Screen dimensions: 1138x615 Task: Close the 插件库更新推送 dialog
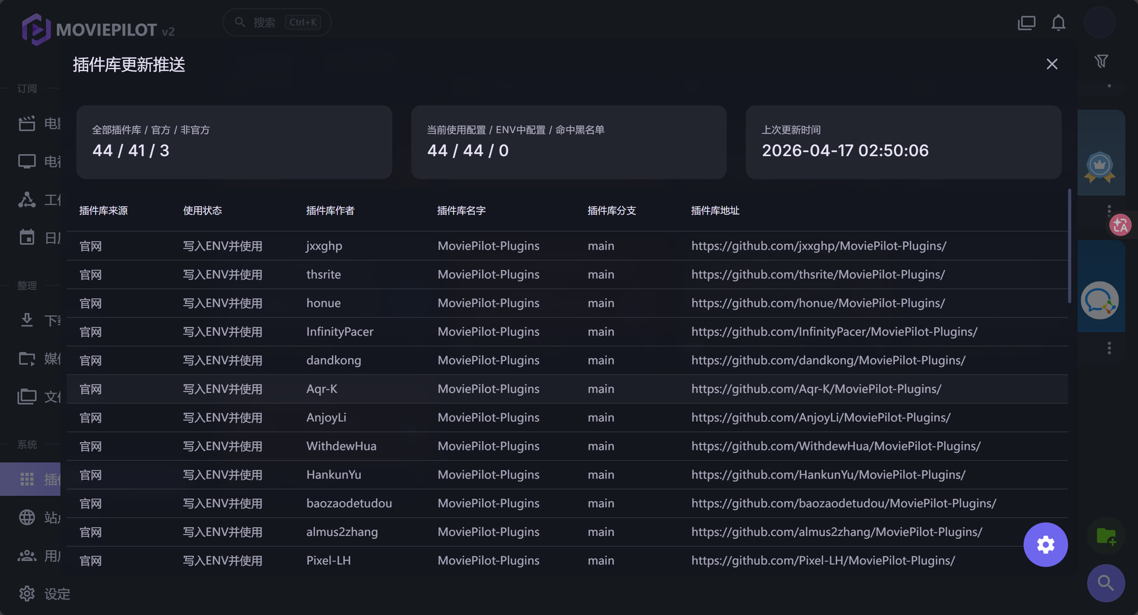[x=1052, y=64]
